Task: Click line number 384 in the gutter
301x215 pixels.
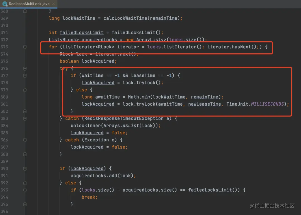Action: click(4, 126)
